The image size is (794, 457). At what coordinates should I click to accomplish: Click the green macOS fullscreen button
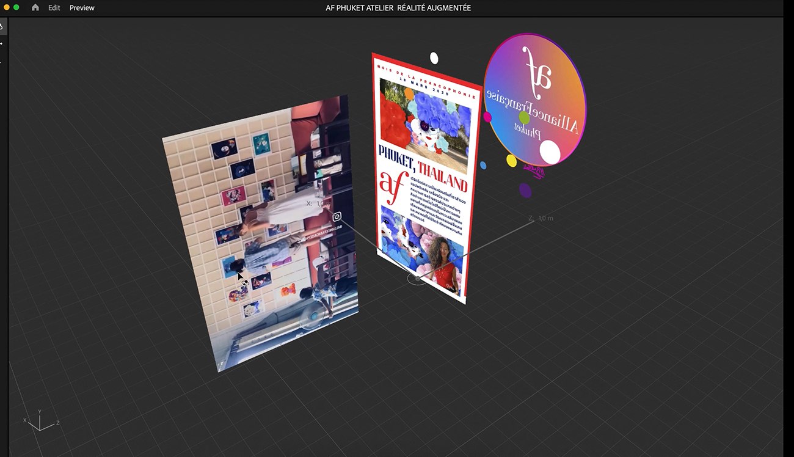coord(16,7)
